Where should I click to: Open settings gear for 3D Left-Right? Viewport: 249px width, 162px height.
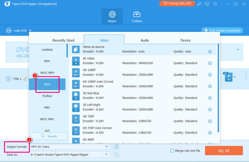tap(210, 110)
